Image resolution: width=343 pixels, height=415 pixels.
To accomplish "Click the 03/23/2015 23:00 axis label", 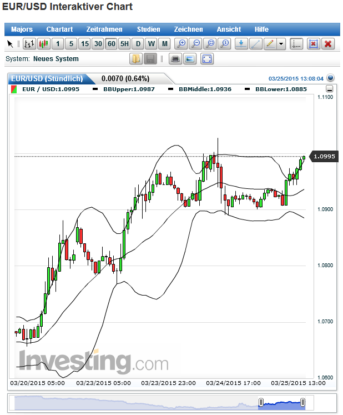I will 169,383.
